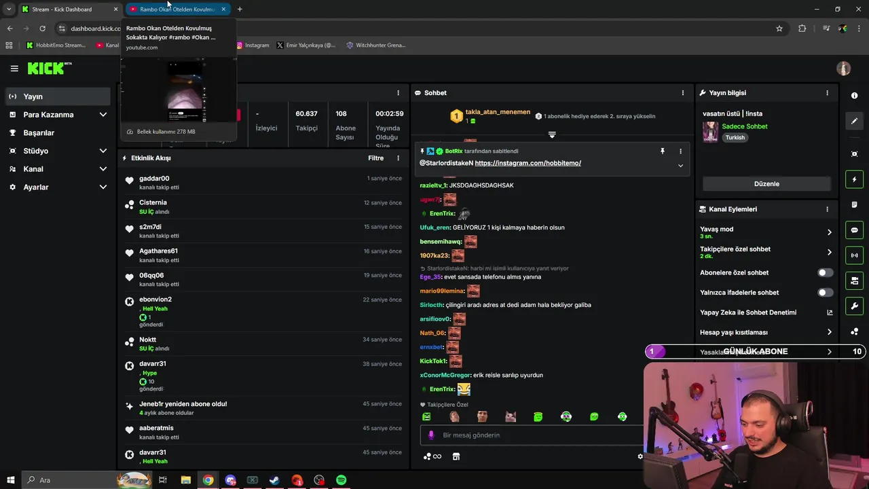Toggle the broadcast signal panel icon
869x489 pixels.
pyautogui.click(x=854, y=255)
